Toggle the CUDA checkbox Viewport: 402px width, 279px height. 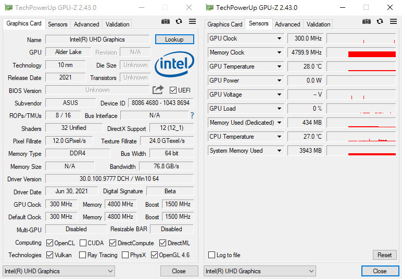click(83, 243)
